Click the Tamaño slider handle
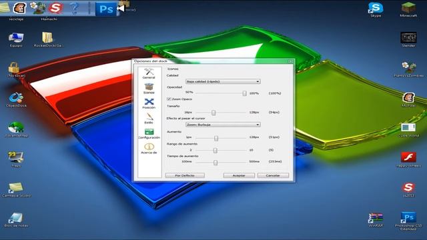 coord(213,113)
